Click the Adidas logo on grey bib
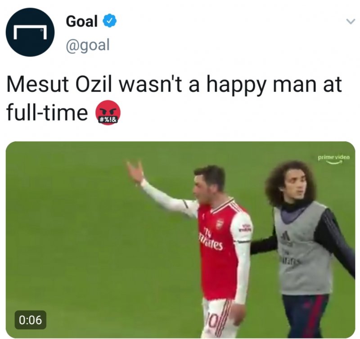Screen dimensions: 360x339 click(x=286, y=236)
